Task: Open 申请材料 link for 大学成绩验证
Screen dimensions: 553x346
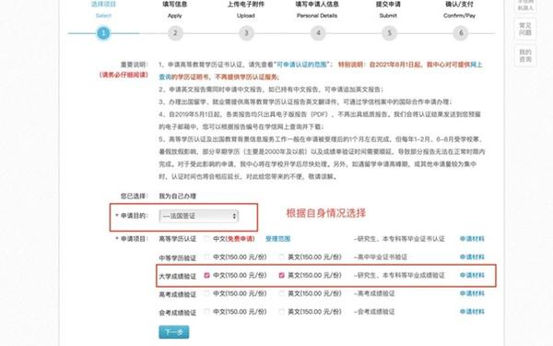Action: (472, 275)
